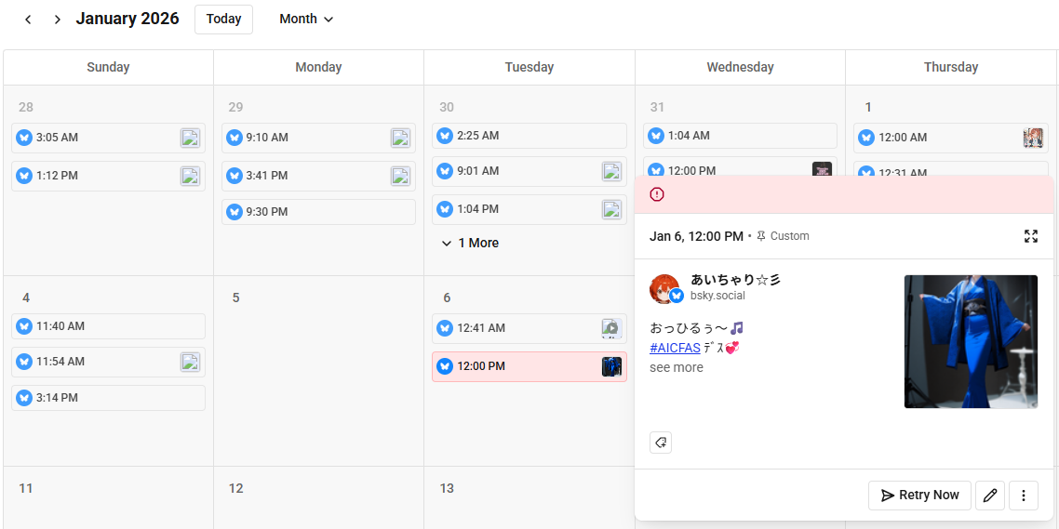This screenshot has width=1059, height=529.
Task: Expand post text with see more
Action: (677, 367)
